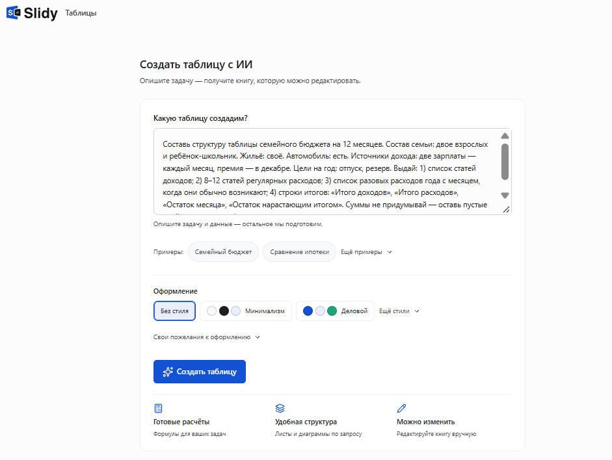Choose the Семейный бюджет example chip
Screen dimensions: 612x460
point(223,252)
